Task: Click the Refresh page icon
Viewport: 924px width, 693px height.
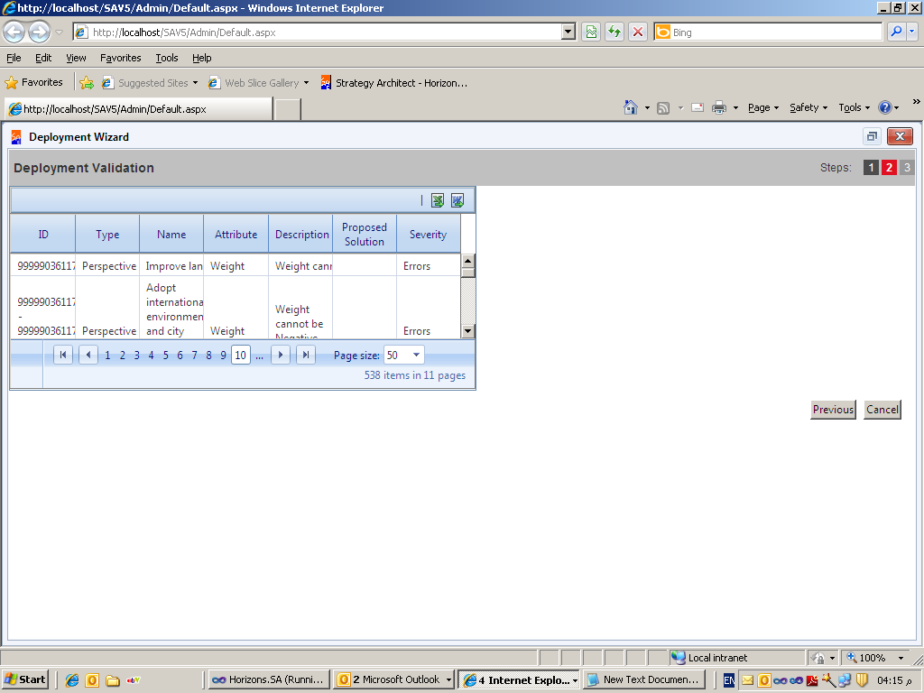Action: (614, 32)
